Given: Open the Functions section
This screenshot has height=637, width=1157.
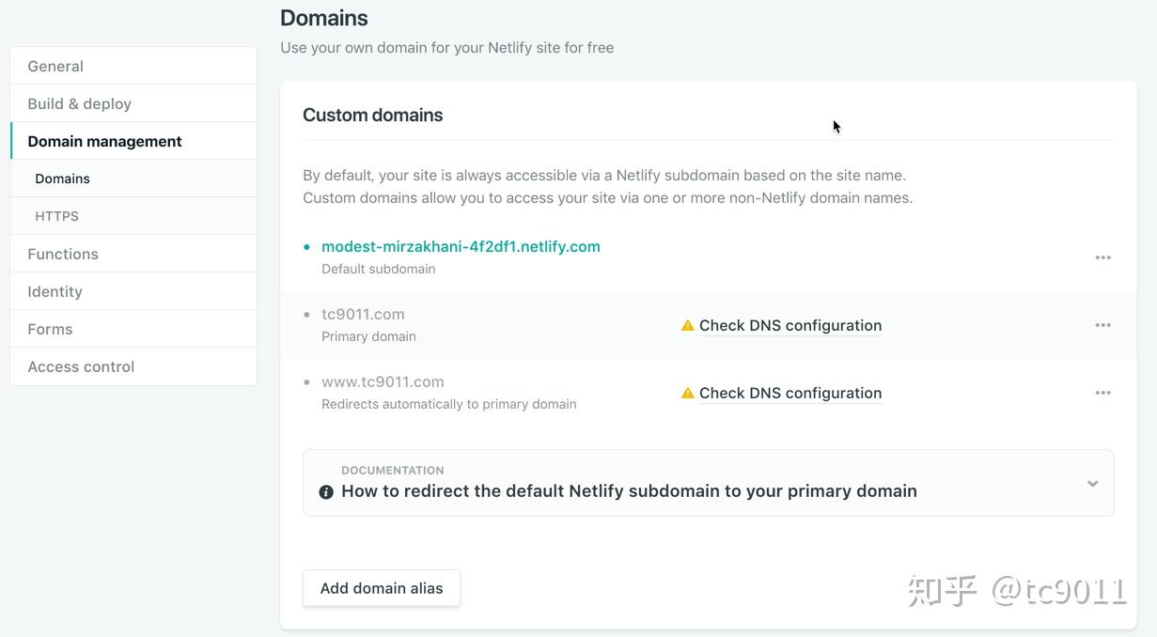Looking at the screenshot, I should (62, 253).
